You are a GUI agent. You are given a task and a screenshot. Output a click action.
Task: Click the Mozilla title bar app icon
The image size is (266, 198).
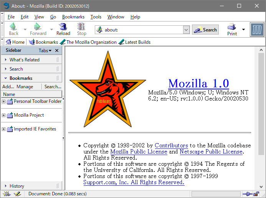click(7, 6)
